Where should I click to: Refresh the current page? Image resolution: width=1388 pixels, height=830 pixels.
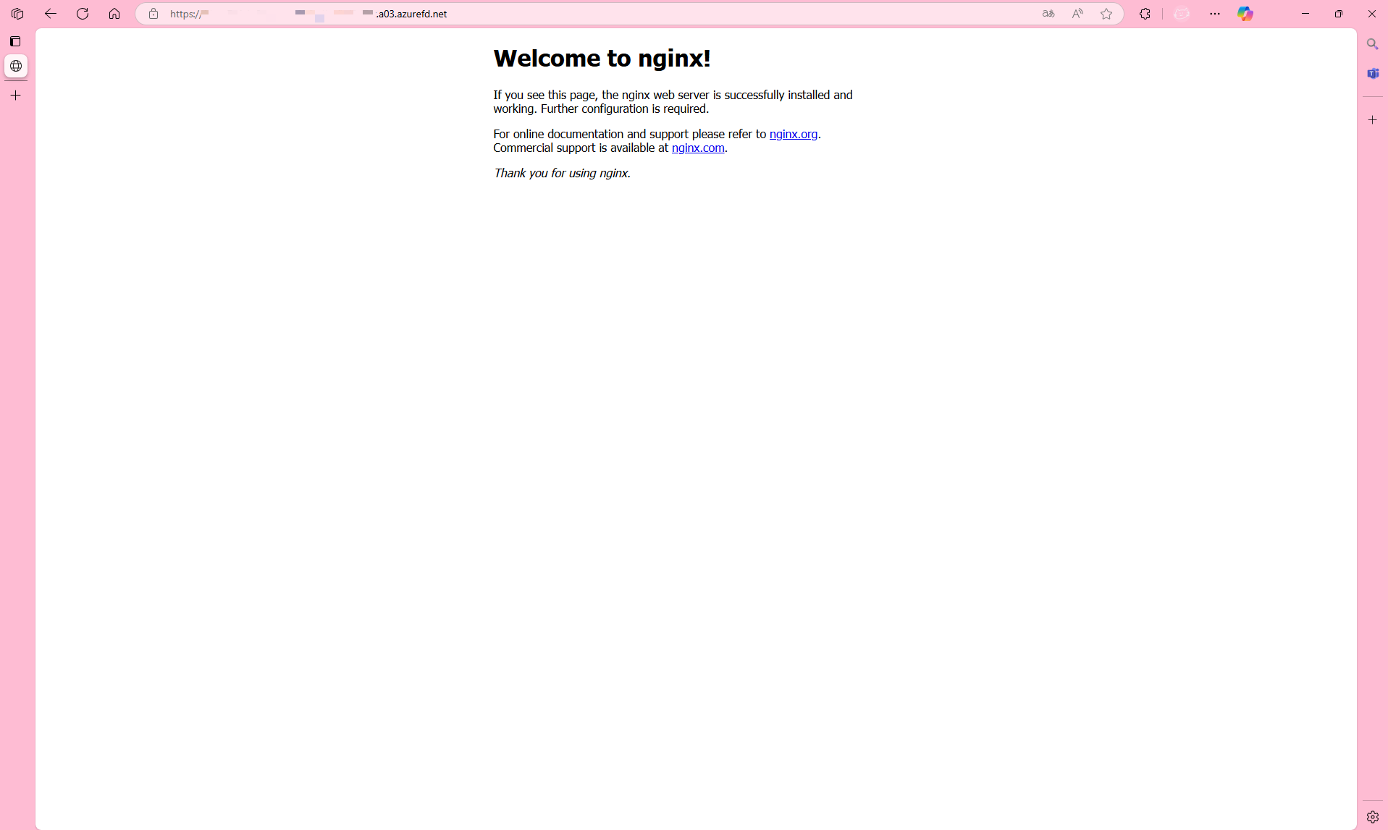coord(83,13)
